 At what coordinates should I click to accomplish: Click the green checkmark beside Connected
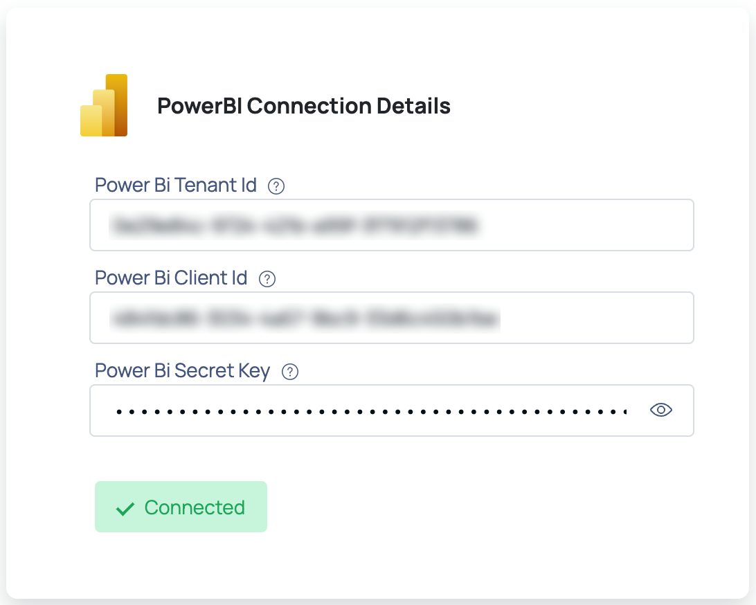pyautogui.click(x=125, y=509)
